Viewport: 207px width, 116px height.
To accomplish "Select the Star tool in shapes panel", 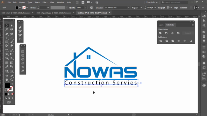I will coord(23,67).
